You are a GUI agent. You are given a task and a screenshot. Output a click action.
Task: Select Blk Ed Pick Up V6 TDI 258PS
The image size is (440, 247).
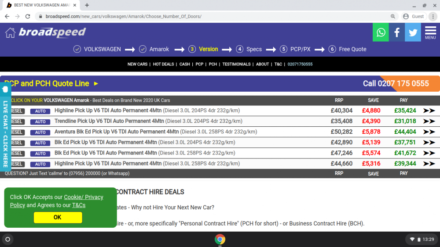coord(145,153)
